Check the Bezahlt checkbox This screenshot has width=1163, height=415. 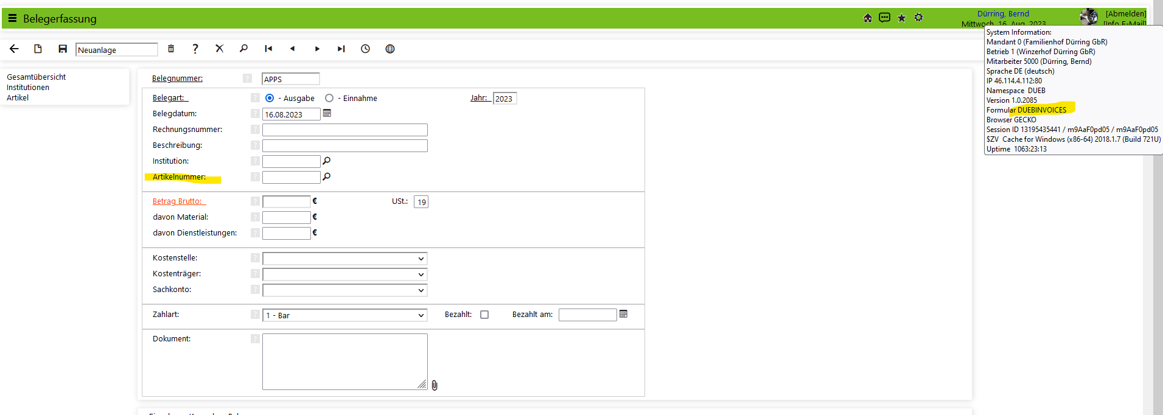point(484,315)
